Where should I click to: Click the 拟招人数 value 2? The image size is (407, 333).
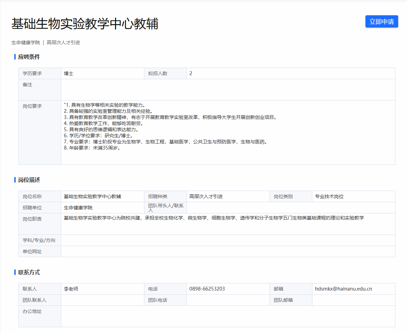pos(191,73)
